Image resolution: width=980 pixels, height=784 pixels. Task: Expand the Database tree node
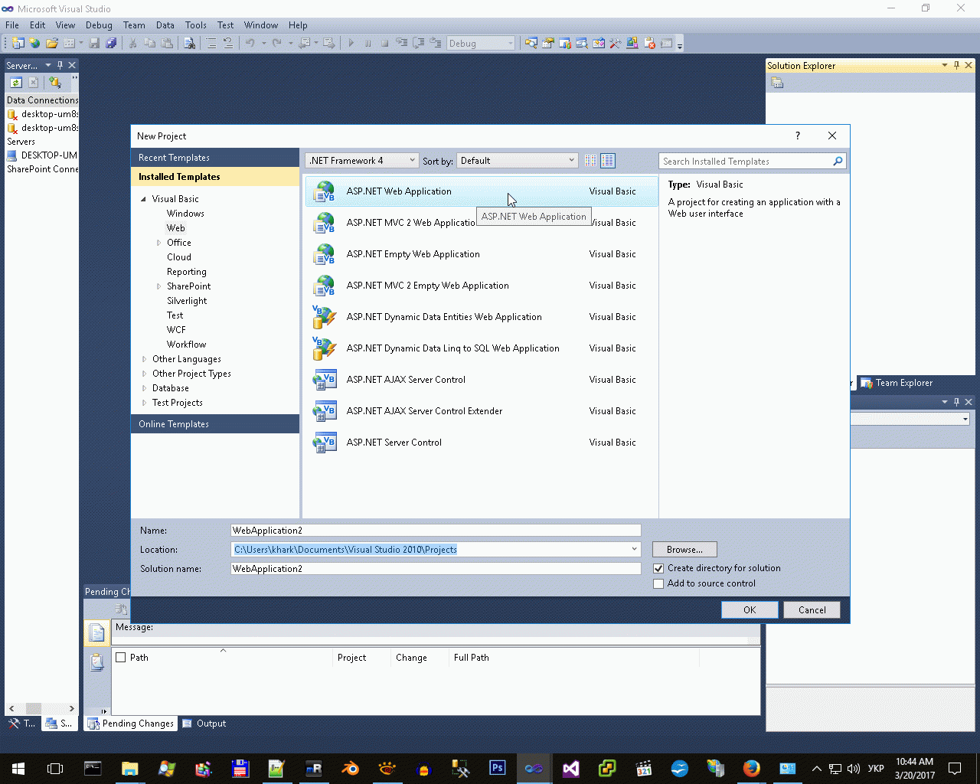(144, 388)
